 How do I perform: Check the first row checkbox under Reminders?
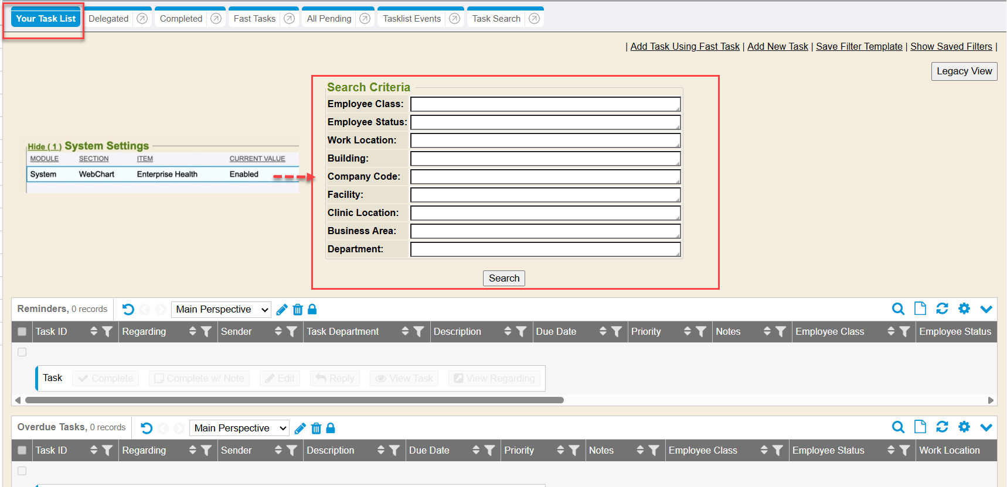coord(22,352)
